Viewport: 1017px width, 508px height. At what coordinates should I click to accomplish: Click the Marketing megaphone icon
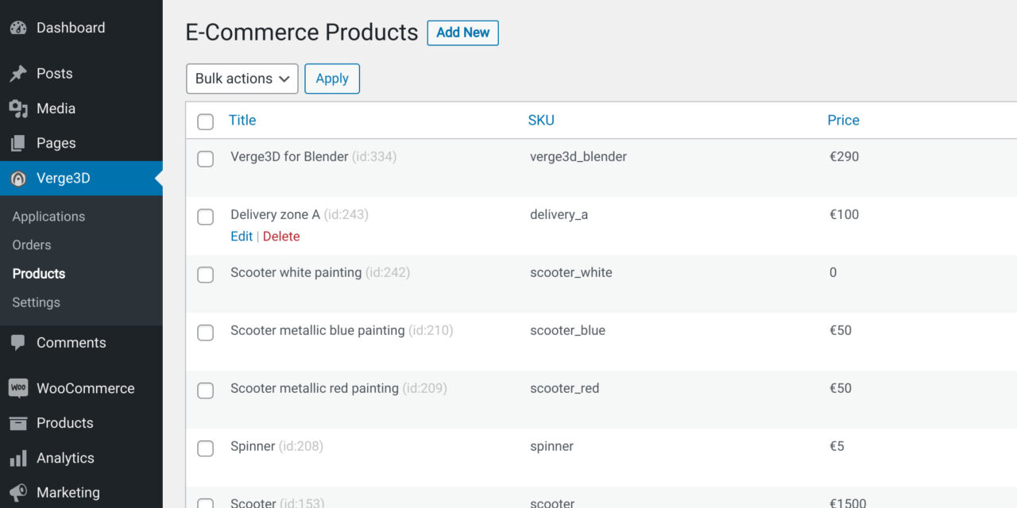(x=18, y=493)
